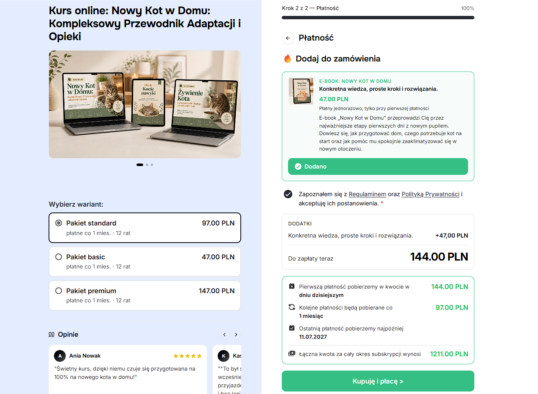The width and height of the screenshot is (538, 394).
Task: Click the payment step progress bar
Action: click(x=378, y=18)
